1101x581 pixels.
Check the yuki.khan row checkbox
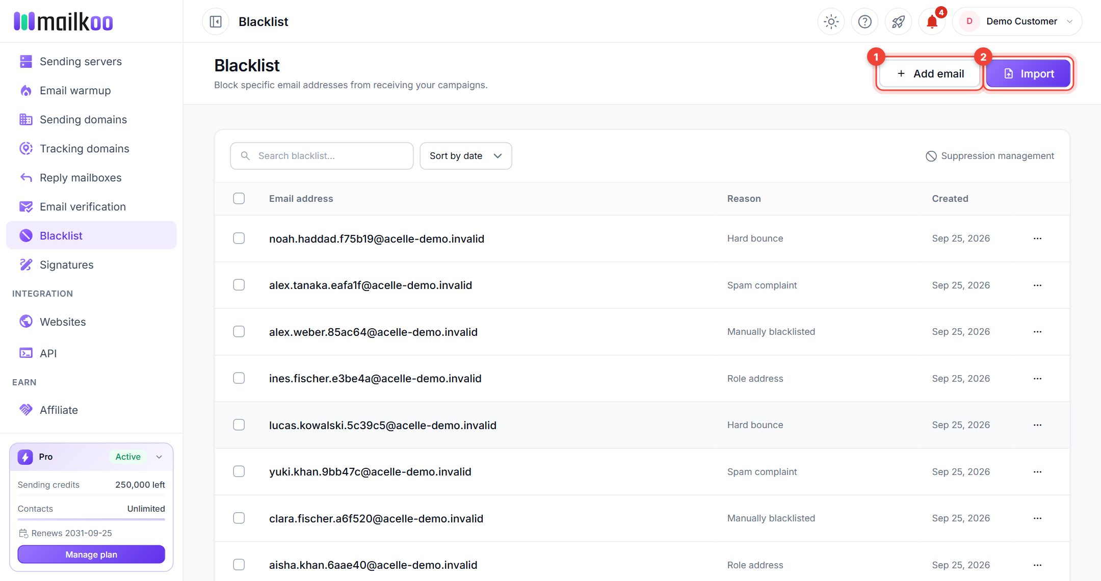pyautogui.click(x=239, y=471)
